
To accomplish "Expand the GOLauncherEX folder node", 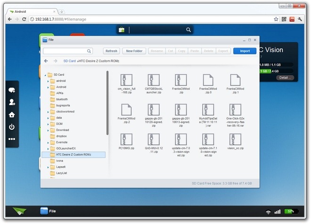I will [48, 149].
